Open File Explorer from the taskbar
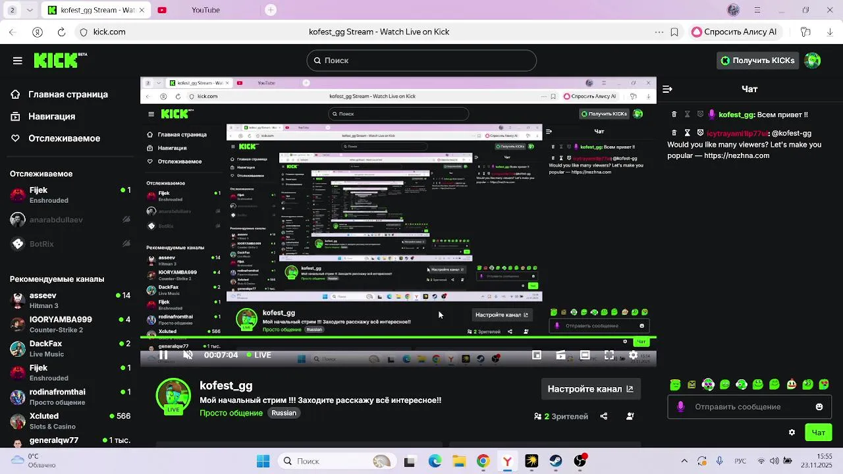 pos(458,461)
